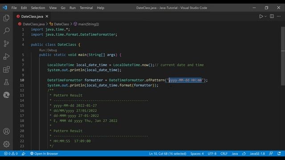Click the Debug CodeLens link above main
The height and width of the screenshot is (160, 285).
[x=52, y=50]
